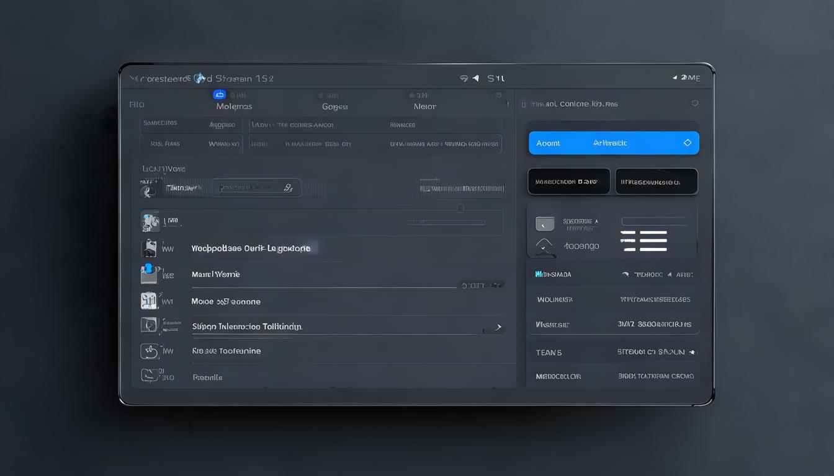Click the blue icon above the Molemas tab
This screenshot has height=476, width=834.
coord(219,95)
